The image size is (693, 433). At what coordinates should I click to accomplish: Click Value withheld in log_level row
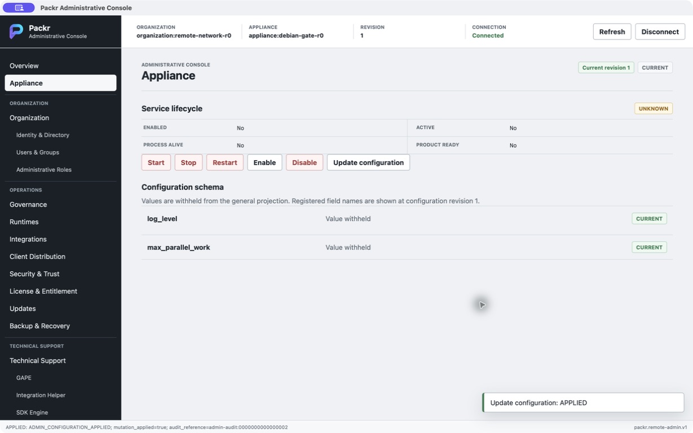click(348, 219)
